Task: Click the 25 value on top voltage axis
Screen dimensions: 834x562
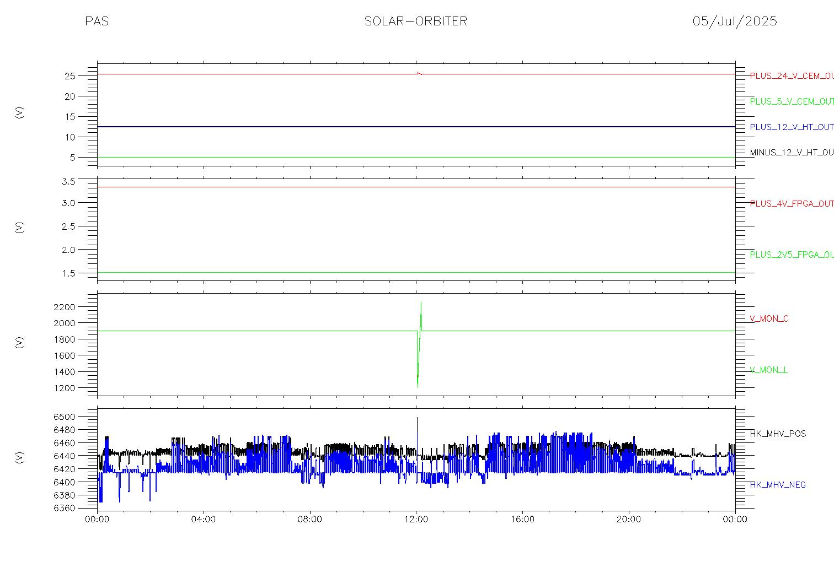Action: pos(70,76)
